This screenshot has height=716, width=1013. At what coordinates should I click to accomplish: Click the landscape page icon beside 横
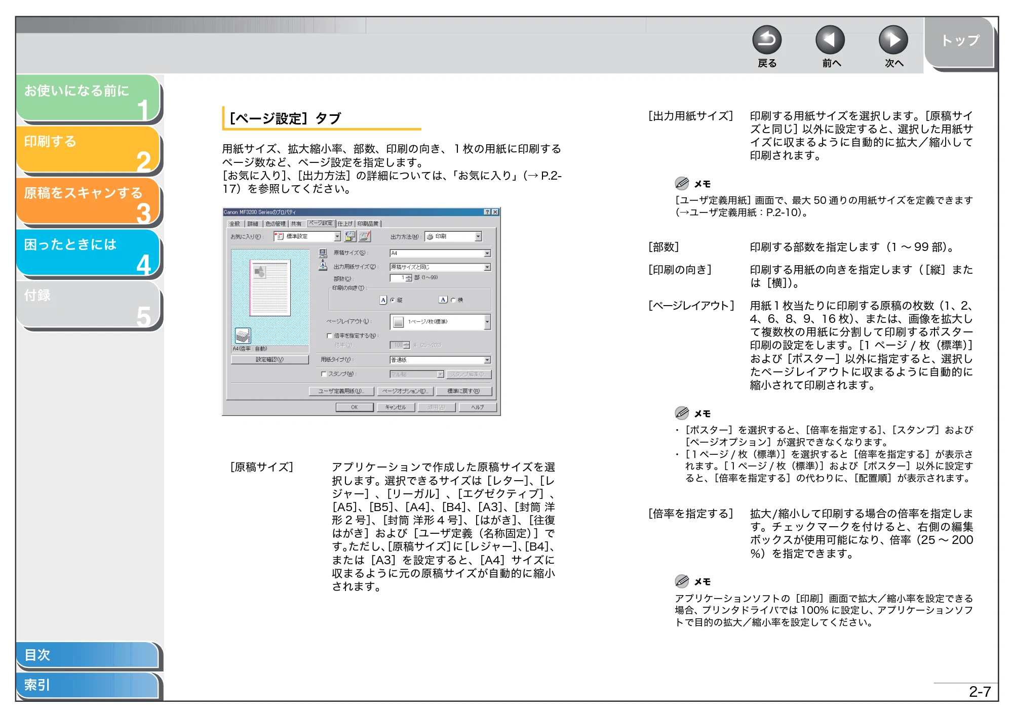coord(443,300)
